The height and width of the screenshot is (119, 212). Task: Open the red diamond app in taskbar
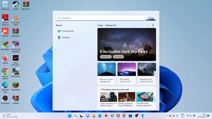[106, 116]
